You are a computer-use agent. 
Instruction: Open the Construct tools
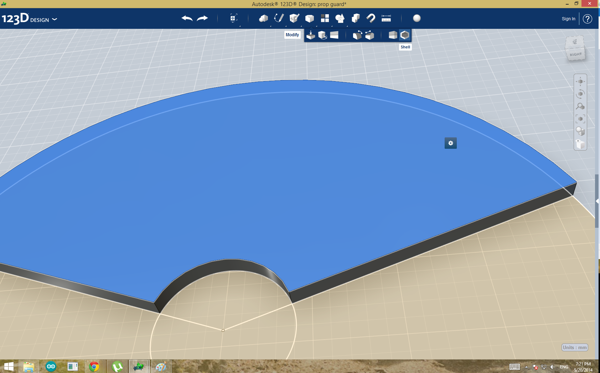[294, 18]
